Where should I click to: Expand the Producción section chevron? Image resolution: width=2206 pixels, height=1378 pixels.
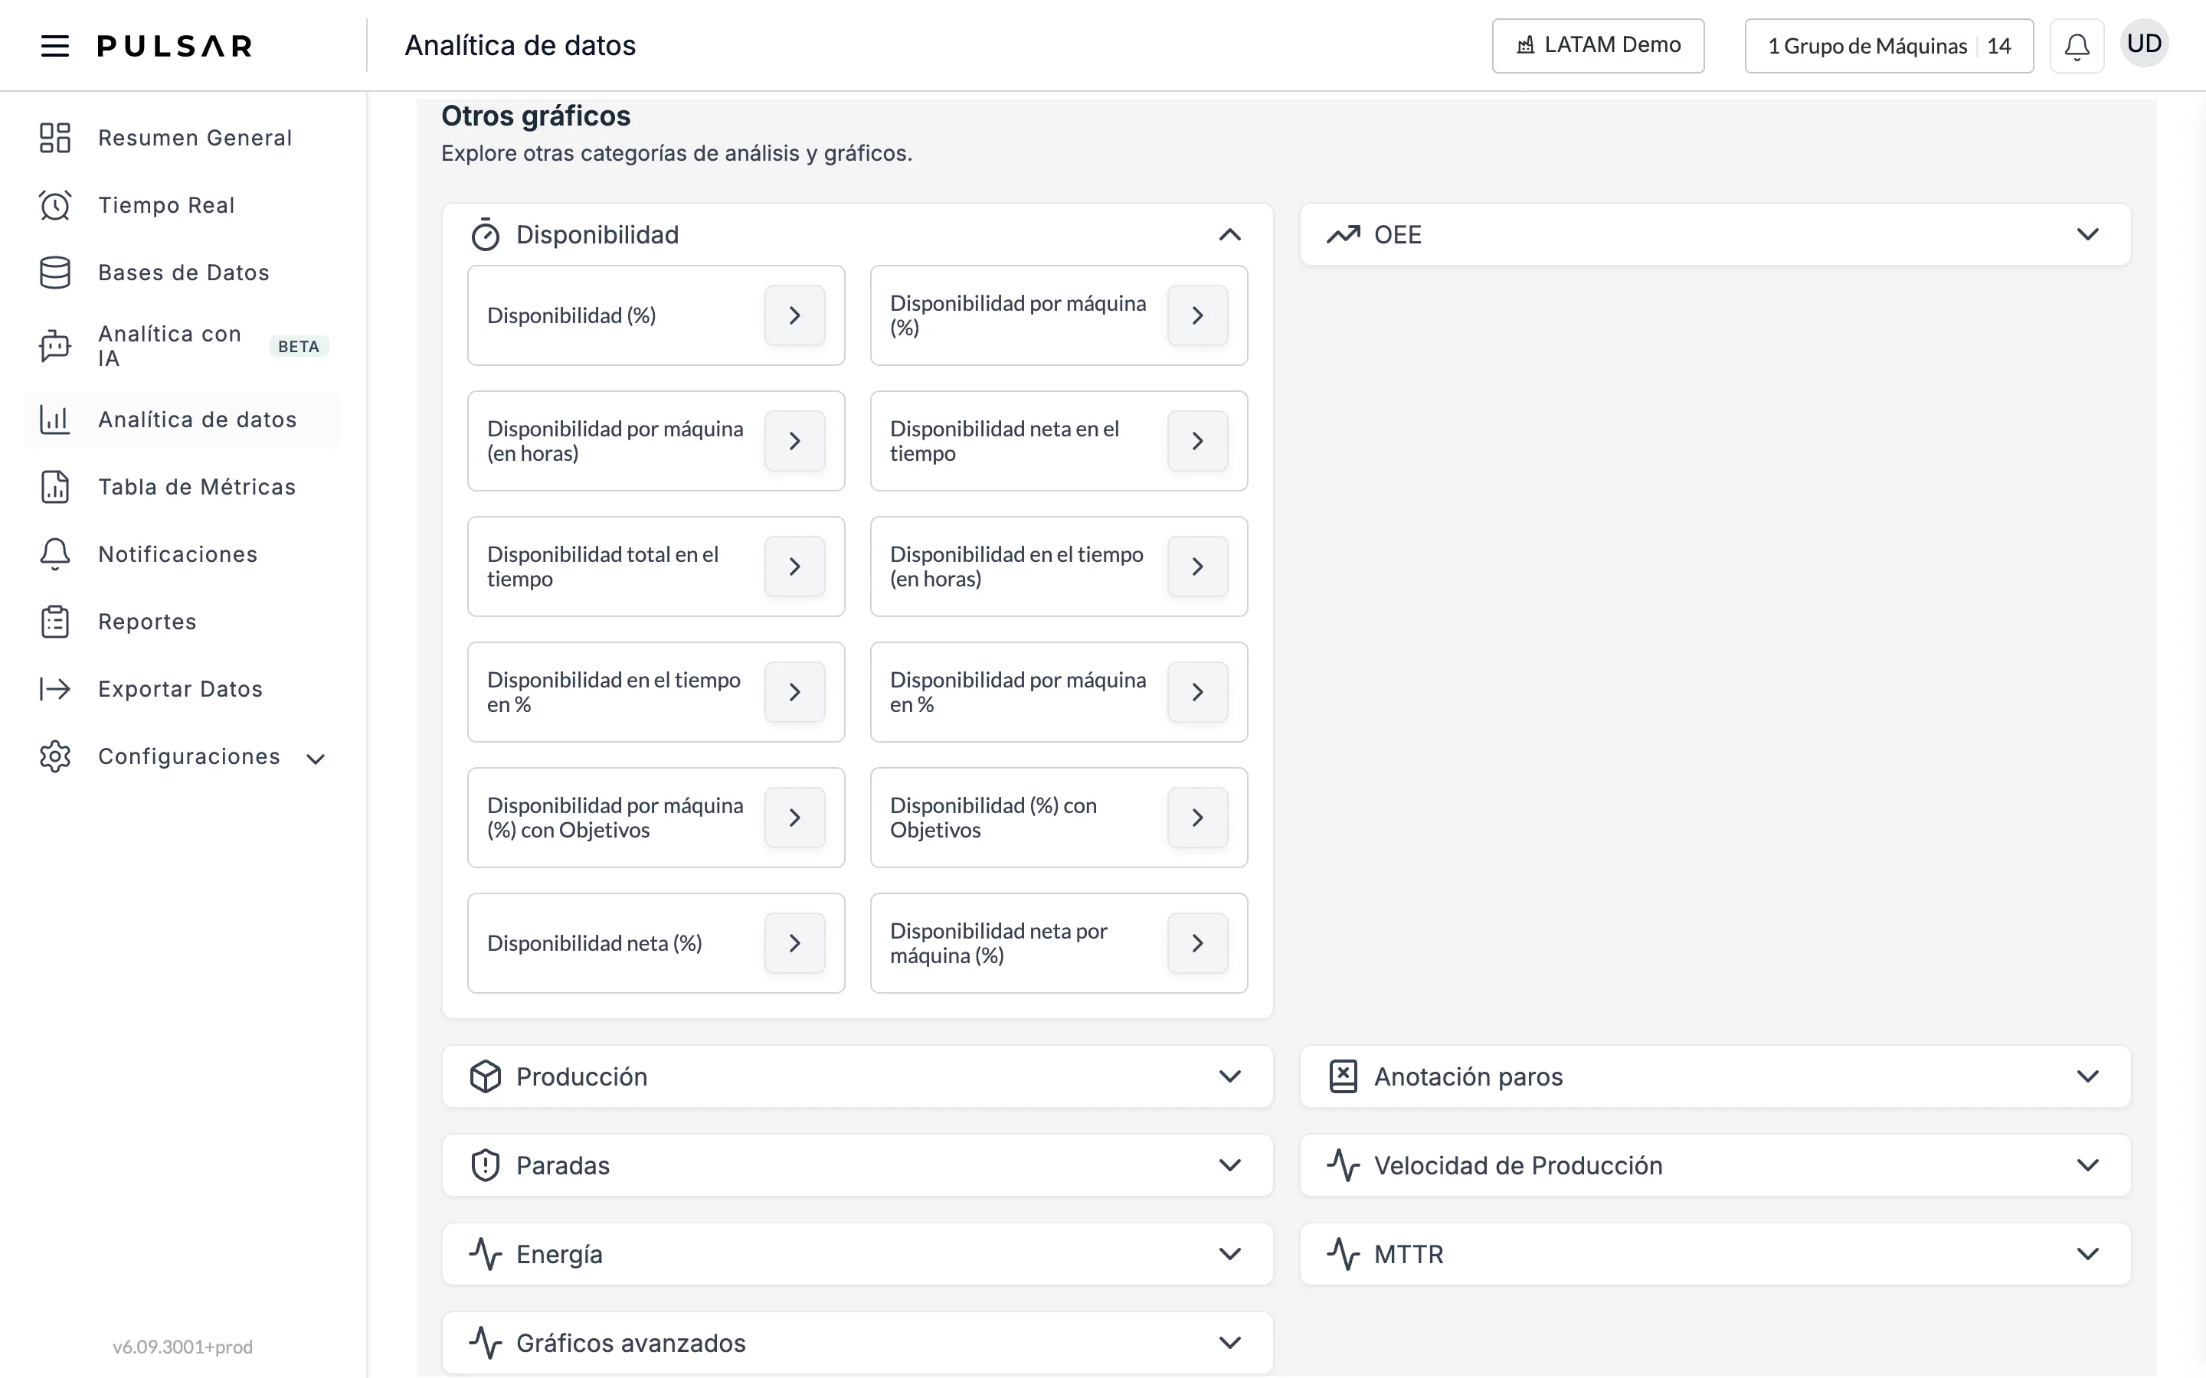1229,1076
